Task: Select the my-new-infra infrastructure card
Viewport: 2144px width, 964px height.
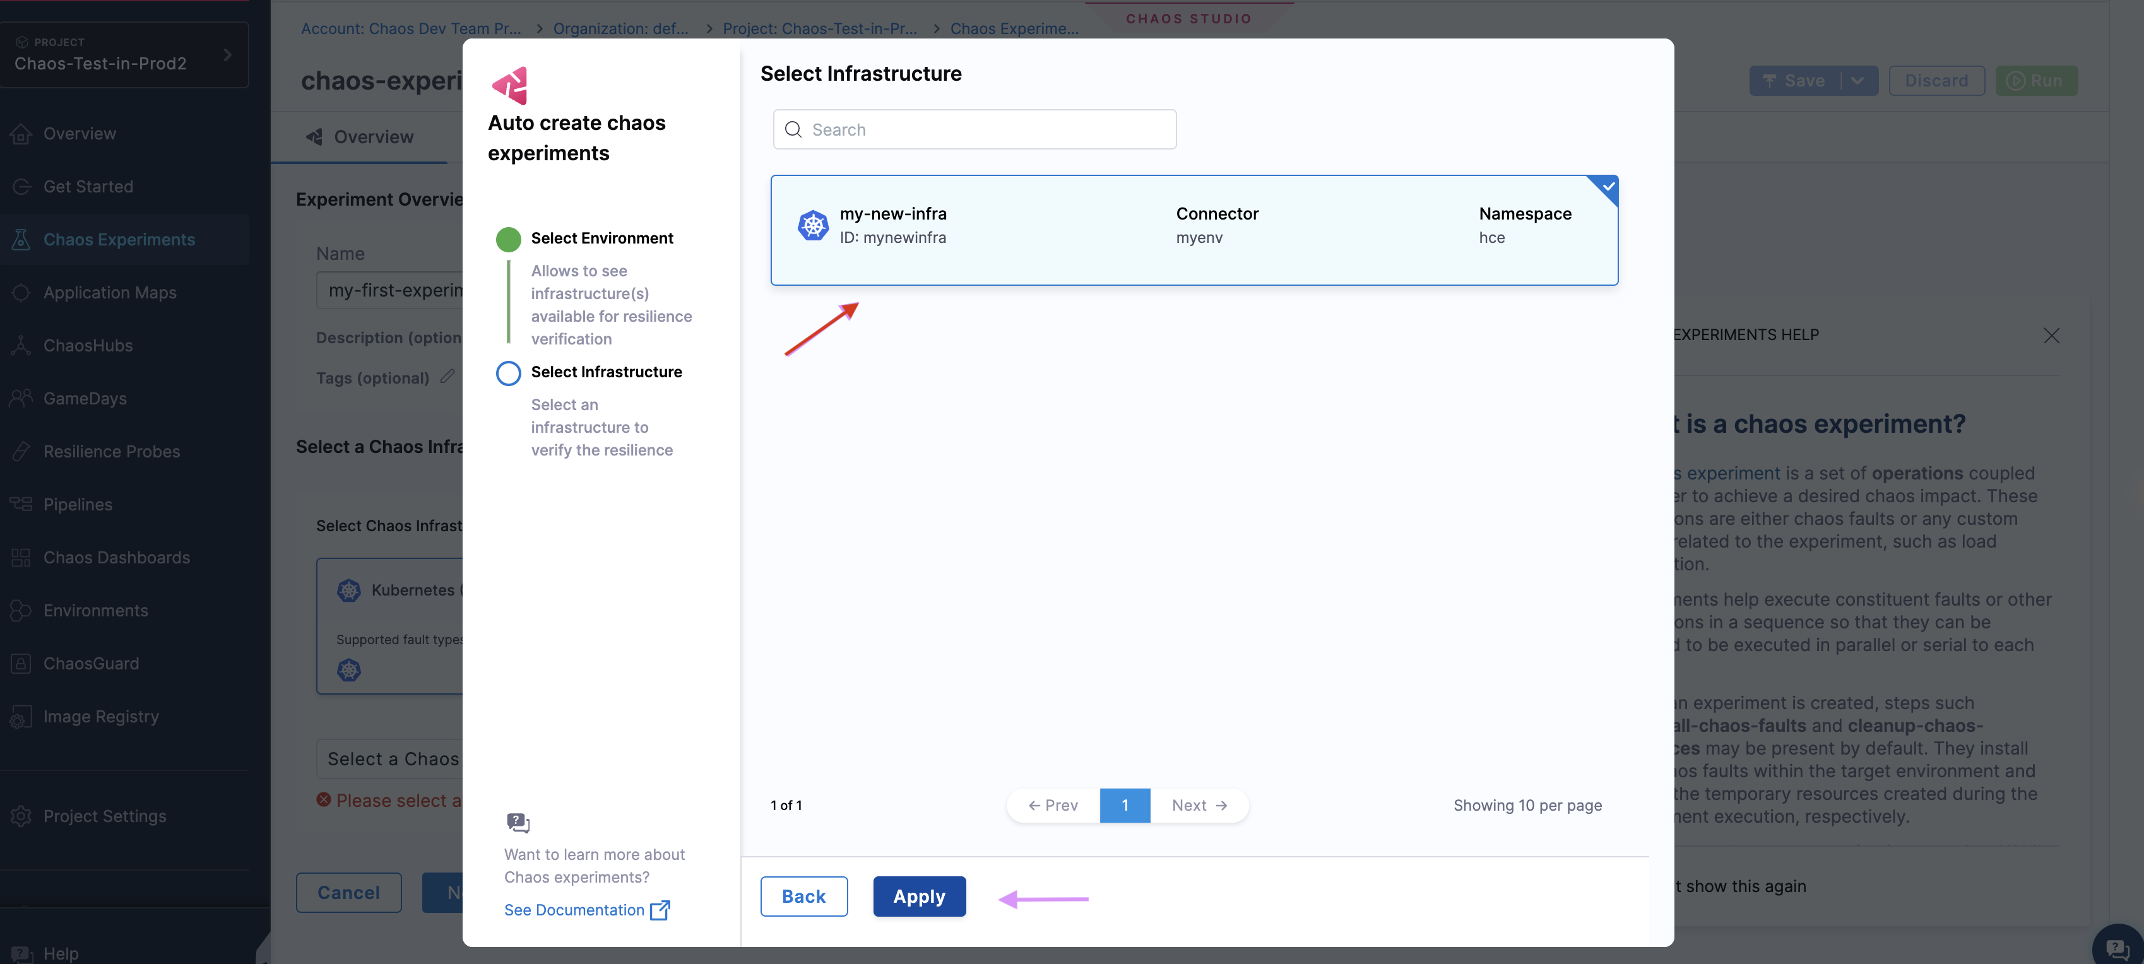Action: [x=1194, y=230]
